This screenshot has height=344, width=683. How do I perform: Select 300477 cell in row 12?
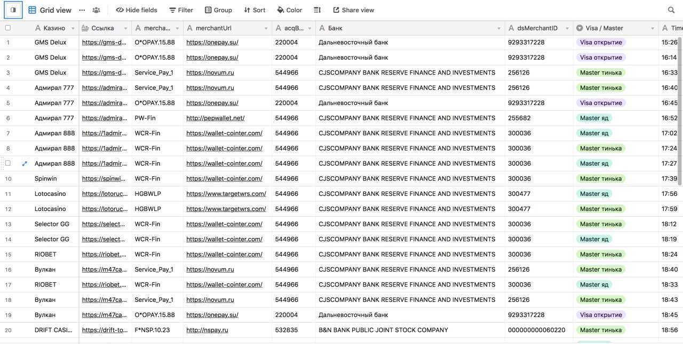coord(539,209)
